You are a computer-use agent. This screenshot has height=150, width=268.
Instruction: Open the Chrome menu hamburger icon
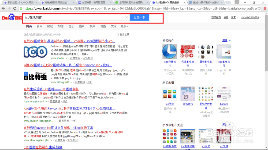pos(265,8)
